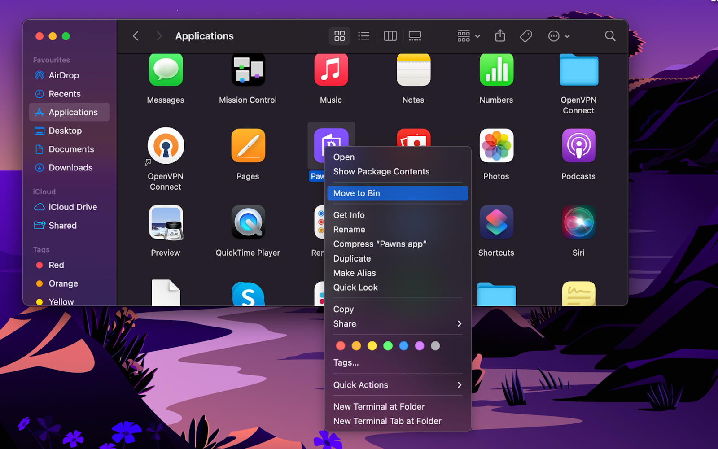Open the Mission Control app icon
This screenshot has height=449, width=718.
pyautogui.click(x=248, y=70)
